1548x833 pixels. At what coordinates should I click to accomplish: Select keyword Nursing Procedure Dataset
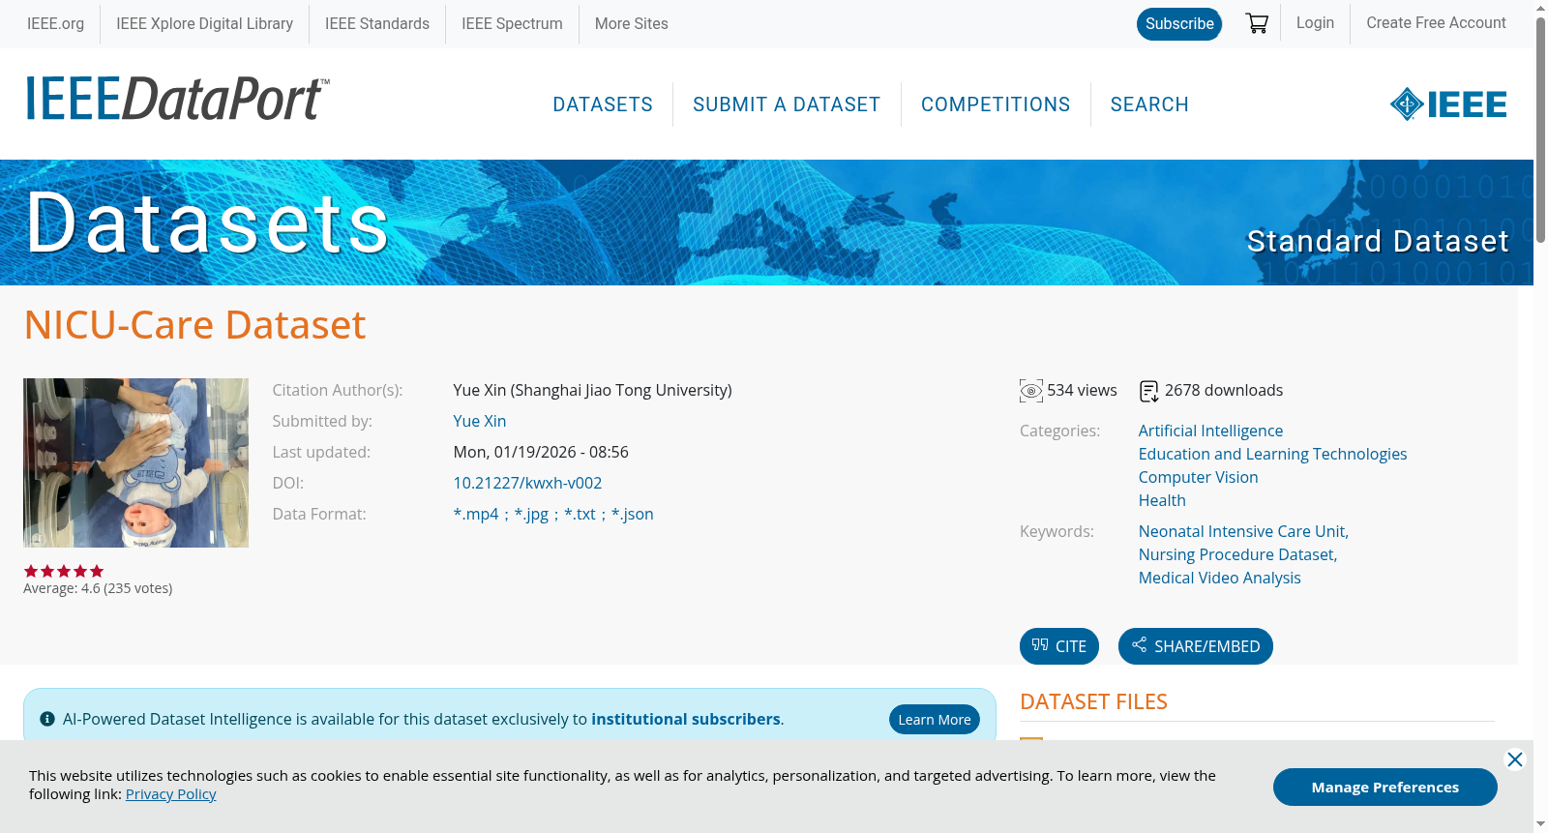pyautogui.click(x=1237, y=554)
